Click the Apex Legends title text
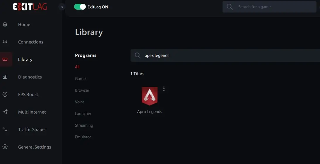This screenshot has height=164, width=320. 150,111
